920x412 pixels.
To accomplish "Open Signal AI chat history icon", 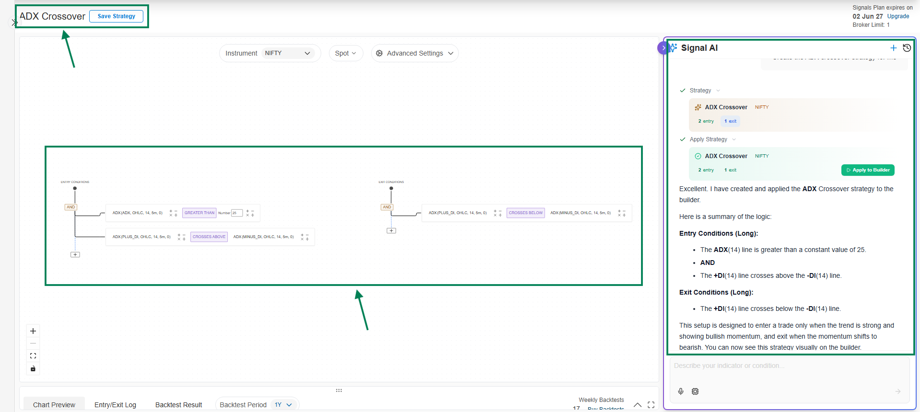I will (907, 48).
